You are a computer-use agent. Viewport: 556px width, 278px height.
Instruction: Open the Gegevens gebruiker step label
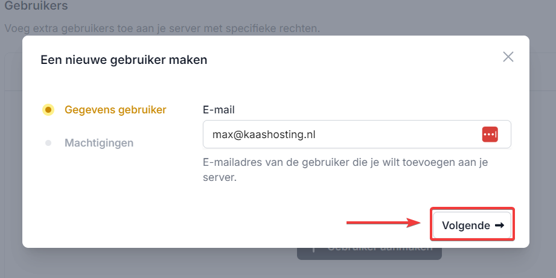point(115,110)
